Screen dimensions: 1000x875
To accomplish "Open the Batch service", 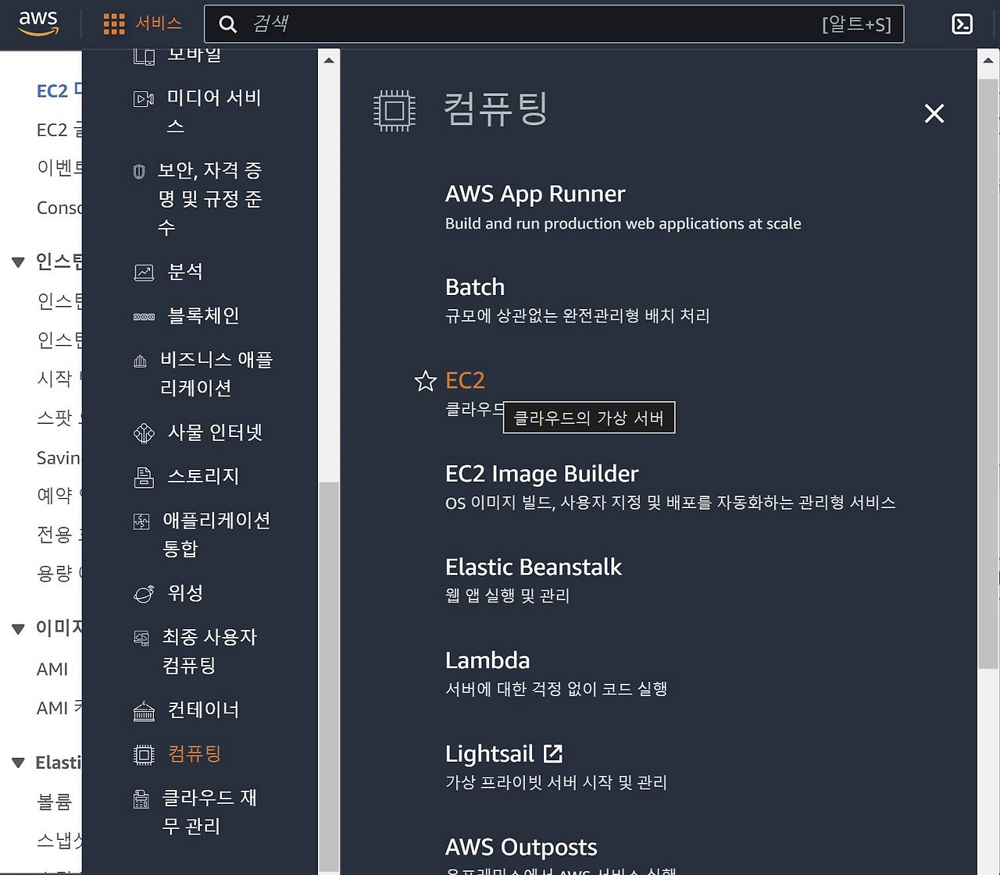I will pyautogui.click(x=475, y=287).
